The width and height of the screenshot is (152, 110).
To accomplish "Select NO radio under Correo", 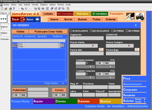I will (60, 95).
